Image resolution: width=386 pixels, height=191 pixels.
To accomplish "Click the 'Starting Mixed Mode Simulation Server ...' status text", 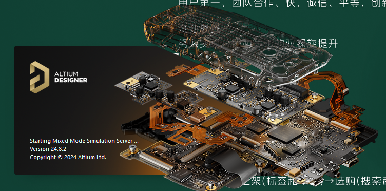I will click(84, 141).
